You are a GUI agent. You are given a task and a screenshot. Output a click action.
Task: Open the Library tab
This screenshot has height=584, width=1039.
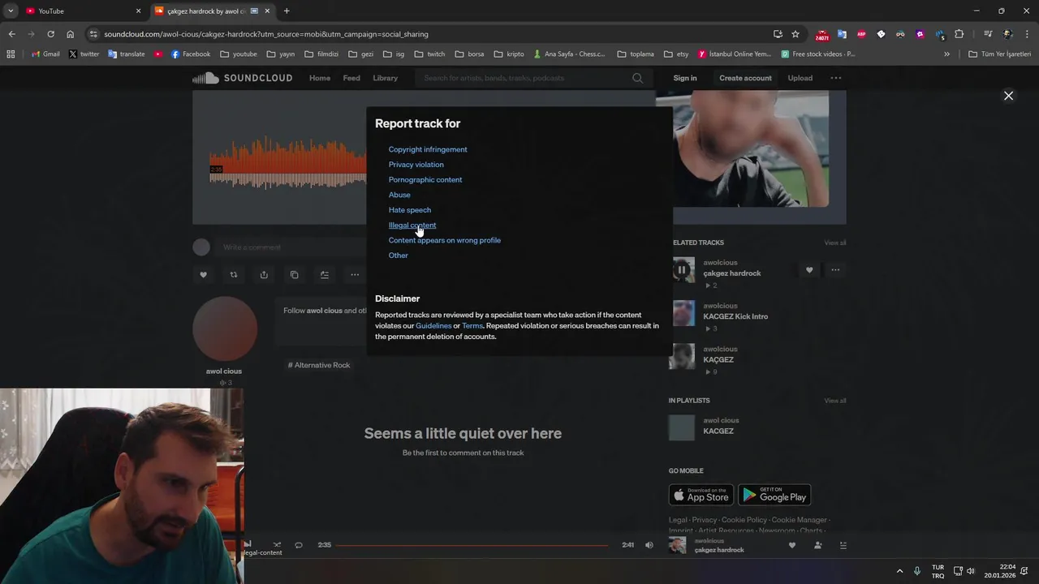pos(385,78)
